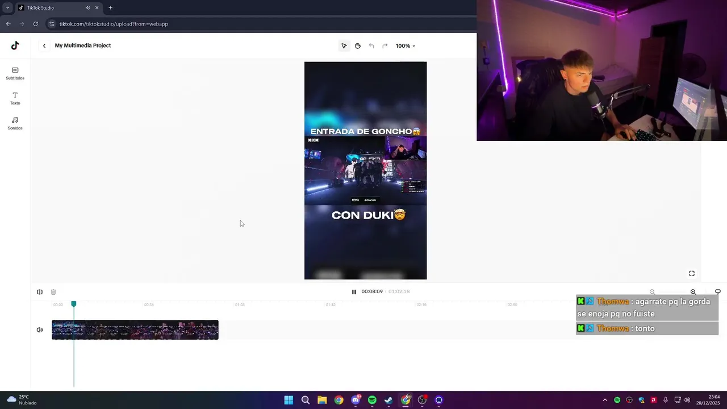The image size is (727, 409).
Task: Open the weather widget showing 25°C
Action: 22,400
